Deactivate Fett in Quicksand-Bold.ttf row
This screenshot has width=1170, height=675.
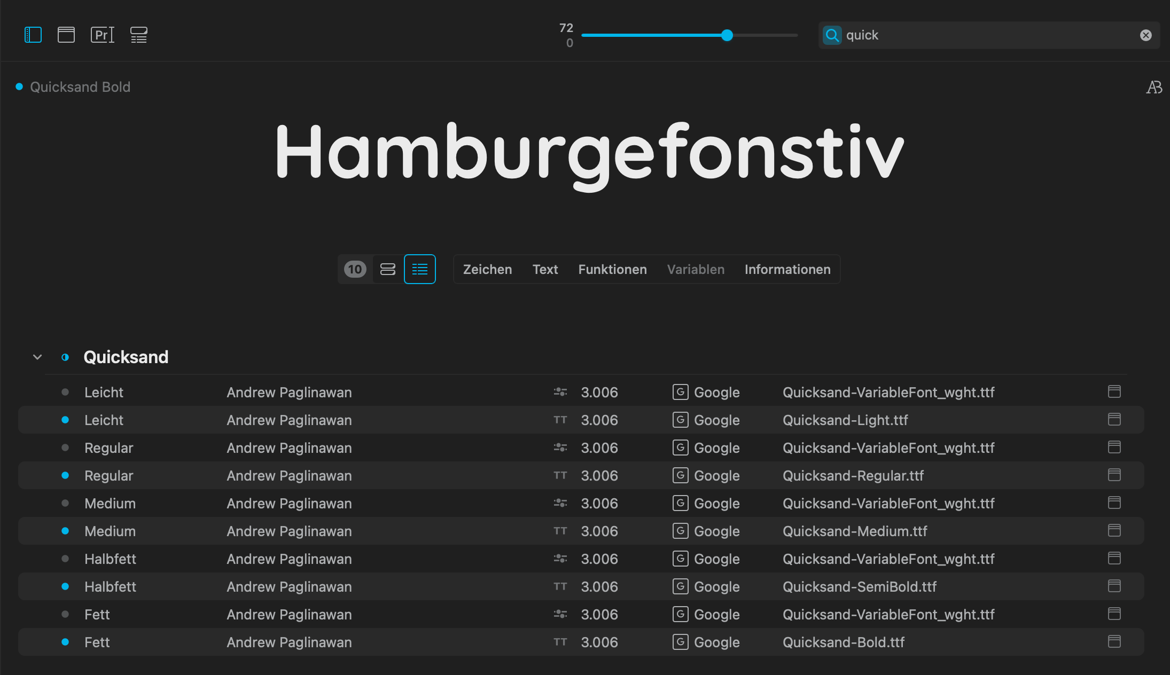click(x=65, y=642)
